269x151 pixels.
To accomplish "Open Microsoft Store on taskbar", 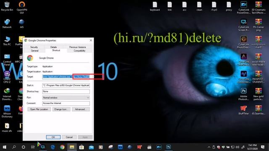I will [82, 147].
